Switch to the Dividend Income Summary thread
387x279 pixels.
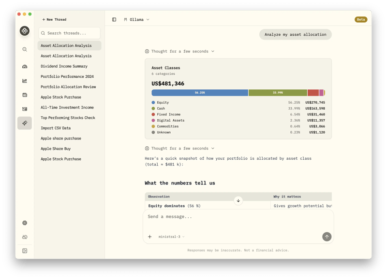coord(66,66)
